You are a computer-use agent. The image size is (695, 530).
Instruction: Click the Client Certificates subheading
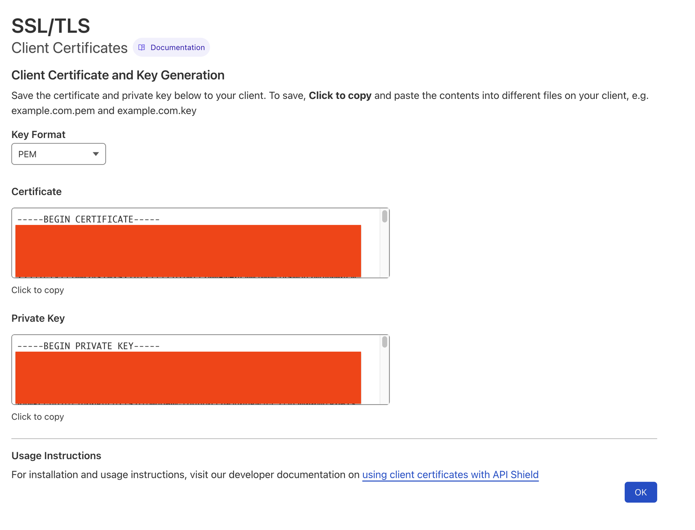coord(69,48)
